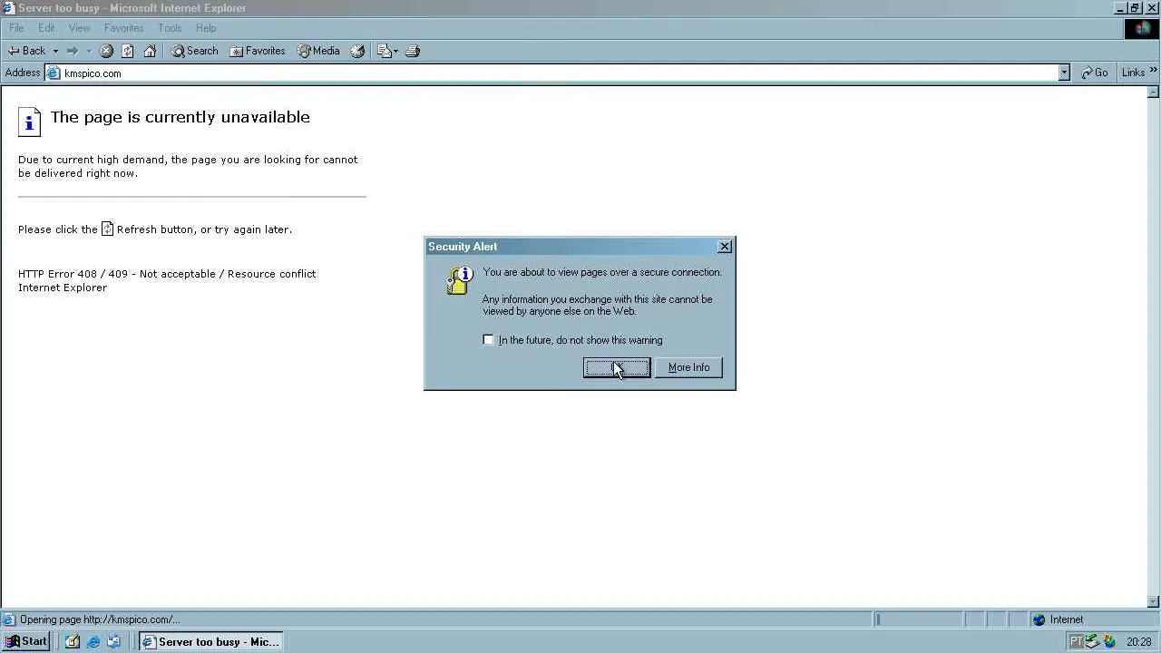The image size is (1161, 653).
Task: Click the taskbar clock showing 20:28
Action: pos(1139,642)
